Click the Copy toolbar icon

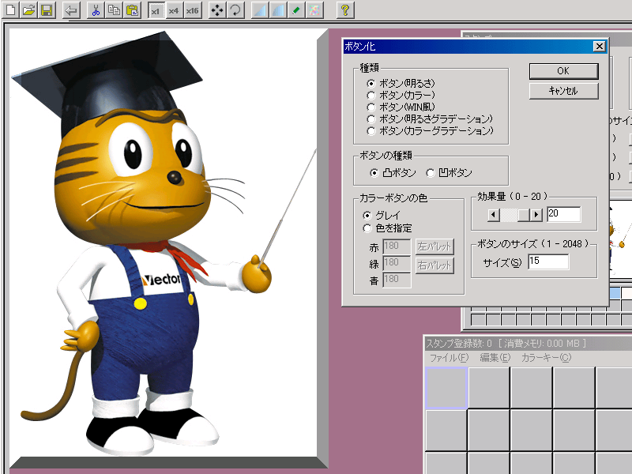point(114,9)
